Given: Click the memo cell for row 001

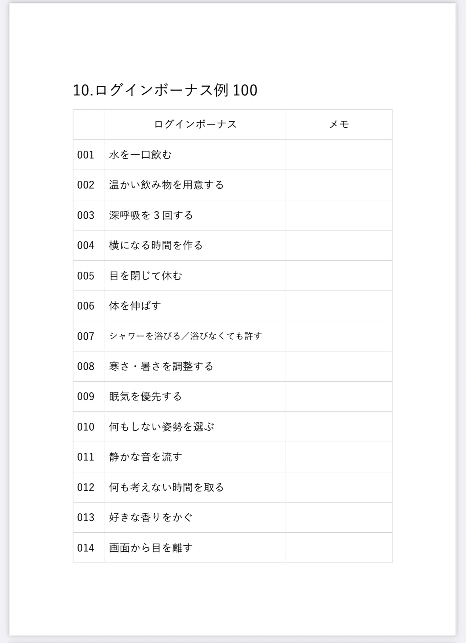Looking at the screenshot, I should pos(339,155).
